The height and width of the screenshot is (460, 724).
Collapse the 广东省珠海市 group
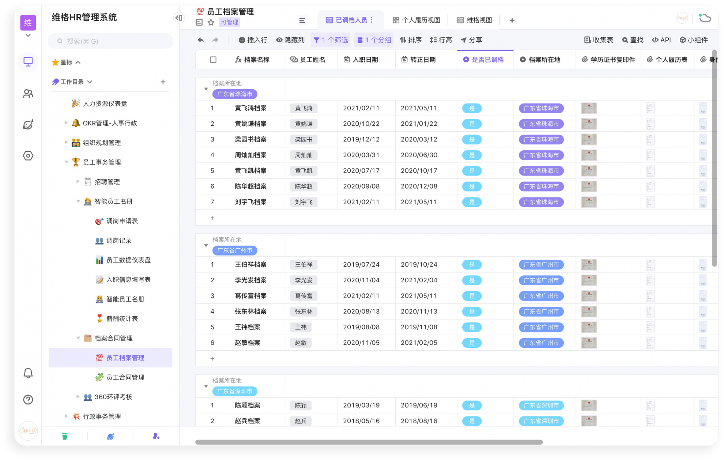point(206,89)
